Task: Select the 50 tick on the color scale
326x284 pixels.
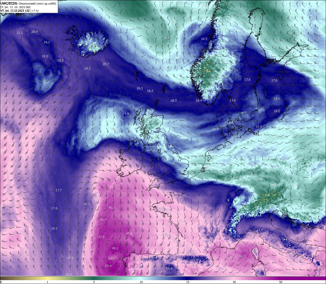Action: pyautogui.click(x=281, y=282)
